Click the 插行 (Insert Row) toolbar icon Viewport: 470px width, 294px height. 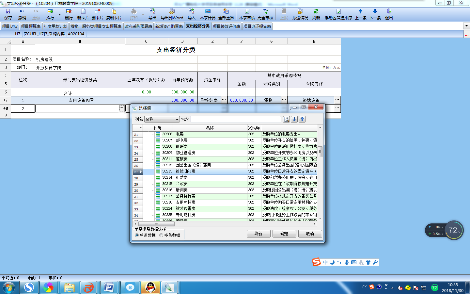pos(50,14)
